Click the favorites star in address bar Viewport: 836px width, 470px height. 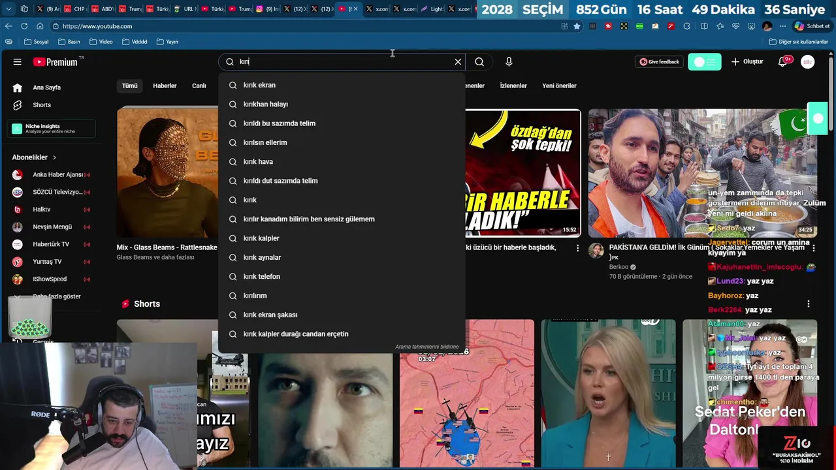[577, 26]
